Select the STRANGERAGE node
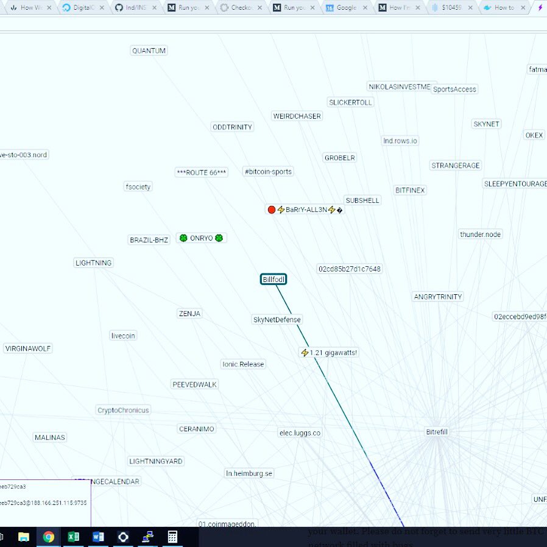This screenshot has height=547, width=547. point(456,165)
